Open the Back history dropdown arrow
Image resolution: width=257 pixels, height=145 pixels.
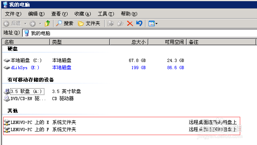point(26,24)
